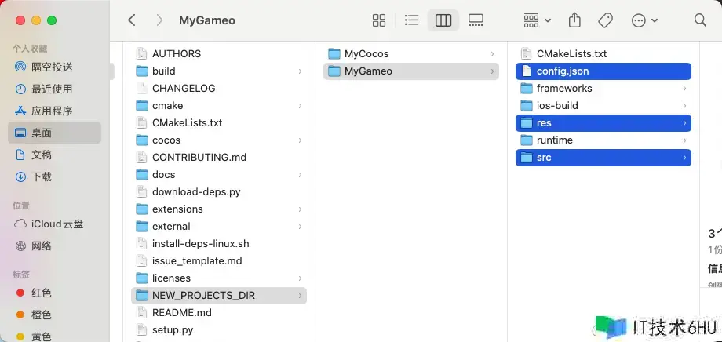Select the CONTRIBUTING.md file
The image size is (722, 342).
(x=219, y=158)
